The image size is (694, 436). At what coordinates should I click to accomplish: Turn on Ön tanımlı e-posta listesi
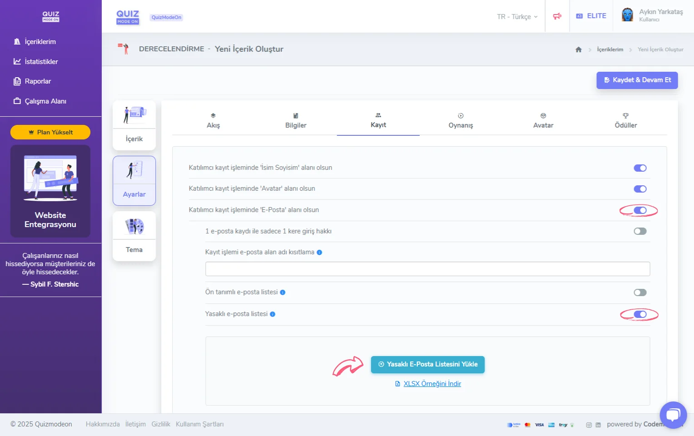[640, 292]
